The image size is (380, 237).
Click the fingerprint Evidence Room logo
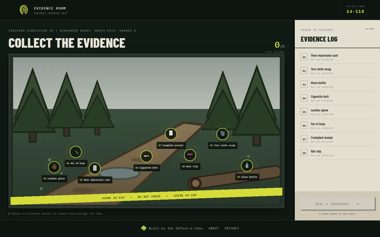pos(24,10)
